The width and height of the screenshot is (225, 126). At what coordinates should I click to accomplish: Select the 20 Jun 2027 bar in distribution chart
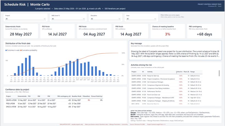70,68
